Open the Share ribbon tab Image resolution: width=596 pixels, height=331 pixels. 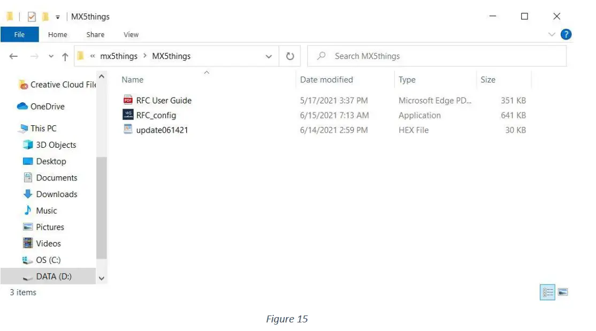click(x=95, y=35)
